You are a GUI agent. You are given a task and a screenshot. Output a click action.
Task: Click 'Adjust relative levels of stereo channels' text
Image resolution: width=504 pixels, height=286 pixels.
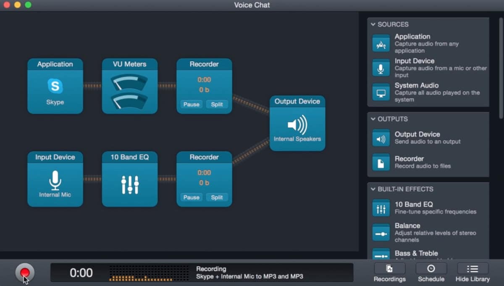[x=435, y=237]
